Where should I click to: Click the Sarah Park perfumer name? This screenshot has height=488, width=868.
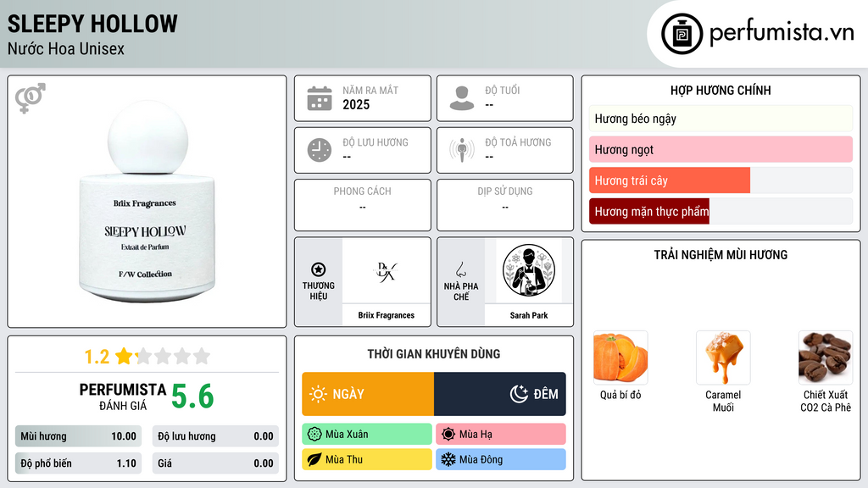529,315
